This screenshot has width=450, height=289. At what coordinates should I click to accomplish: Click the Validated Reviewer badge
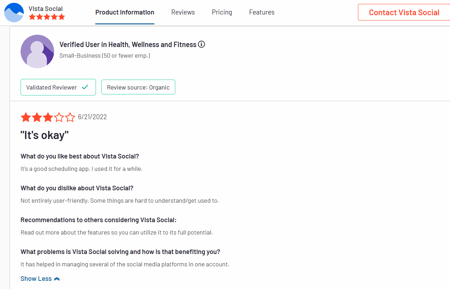click(x=58, y=87)
